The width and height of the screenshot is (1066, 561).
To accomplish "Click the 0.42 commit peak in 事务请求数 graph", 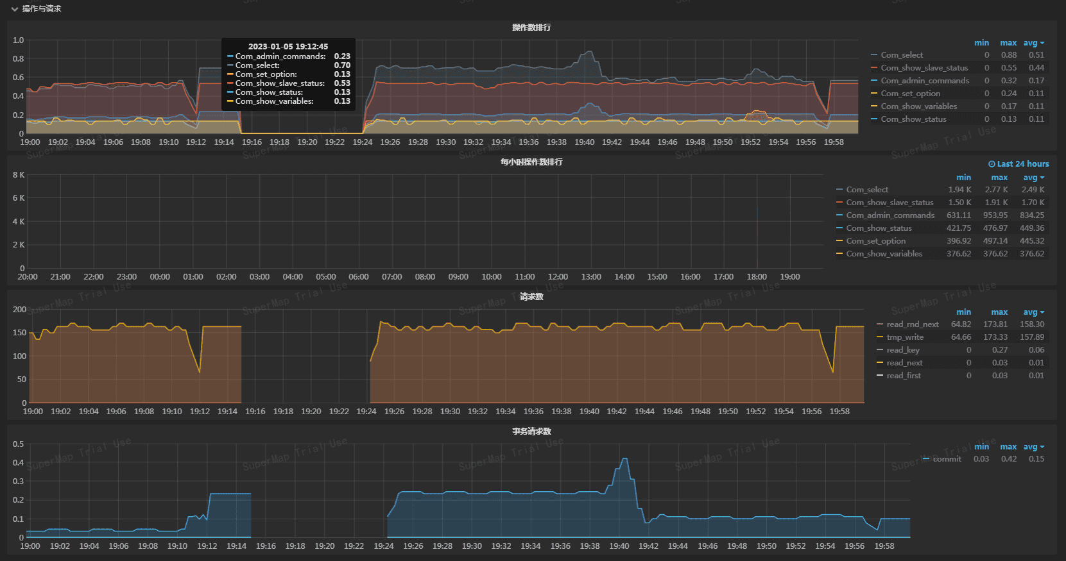I will click(624, 459).
